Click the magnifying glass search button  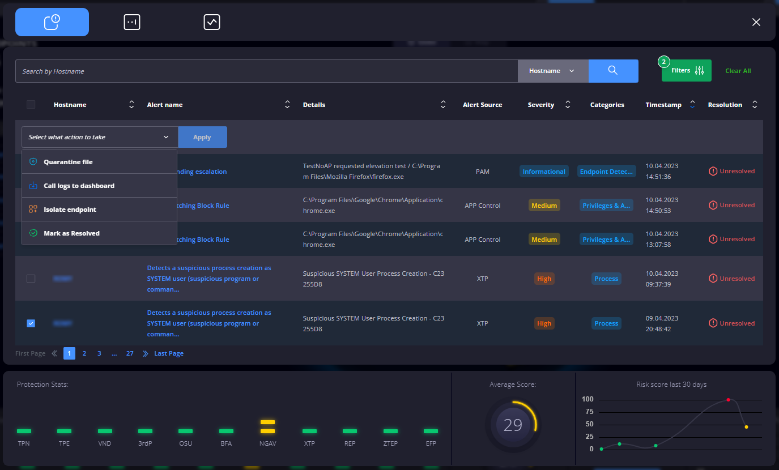[x=613, y=71]
